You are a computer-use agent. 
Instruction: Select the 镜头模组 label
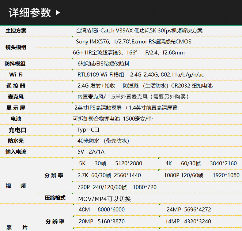16,47
